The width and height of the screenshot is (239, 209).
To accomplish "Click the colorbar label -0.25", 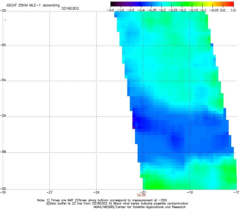I will point(173,10).
